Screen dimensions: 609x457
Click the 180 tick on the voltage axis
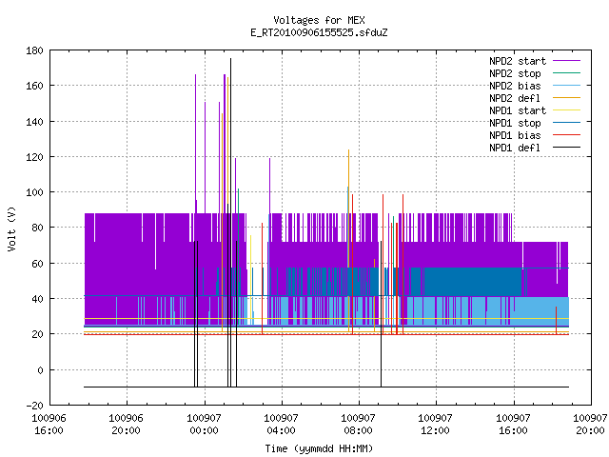34,50
